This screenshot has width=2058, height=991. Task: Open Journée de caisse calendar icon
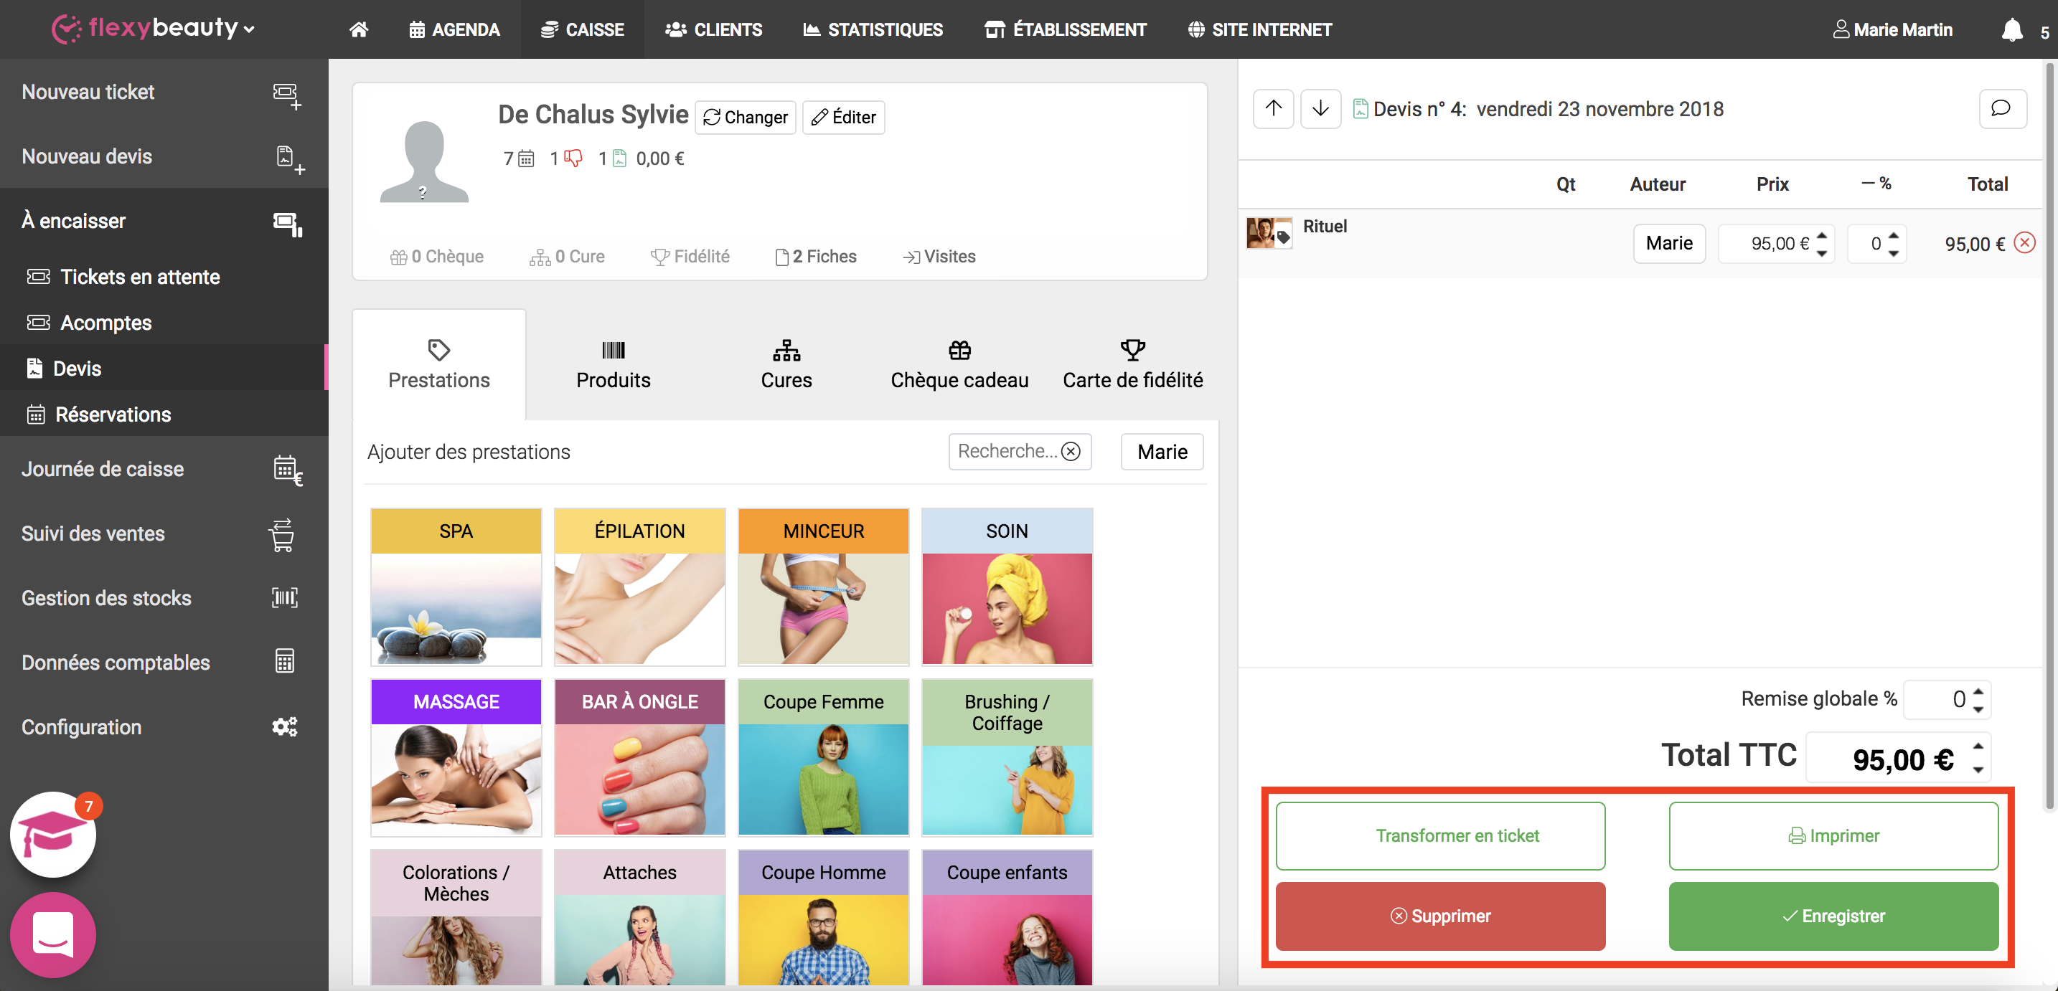click(x=287, y=470)
